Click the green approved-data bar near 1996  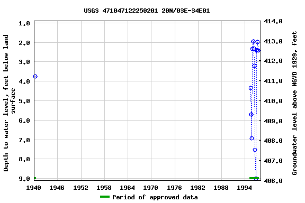(x=254, y=178)
